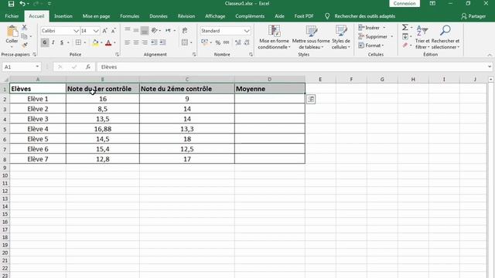Toggle align text left
495x278 pixels.
click(x=127, y=42)
